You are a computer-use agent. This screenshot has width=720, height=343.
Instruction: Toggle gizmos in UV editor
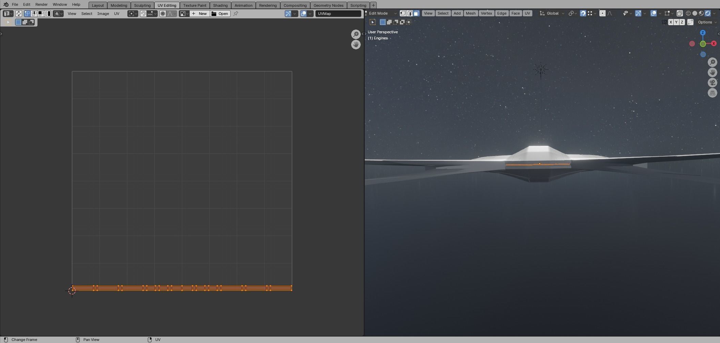point(288,14)
